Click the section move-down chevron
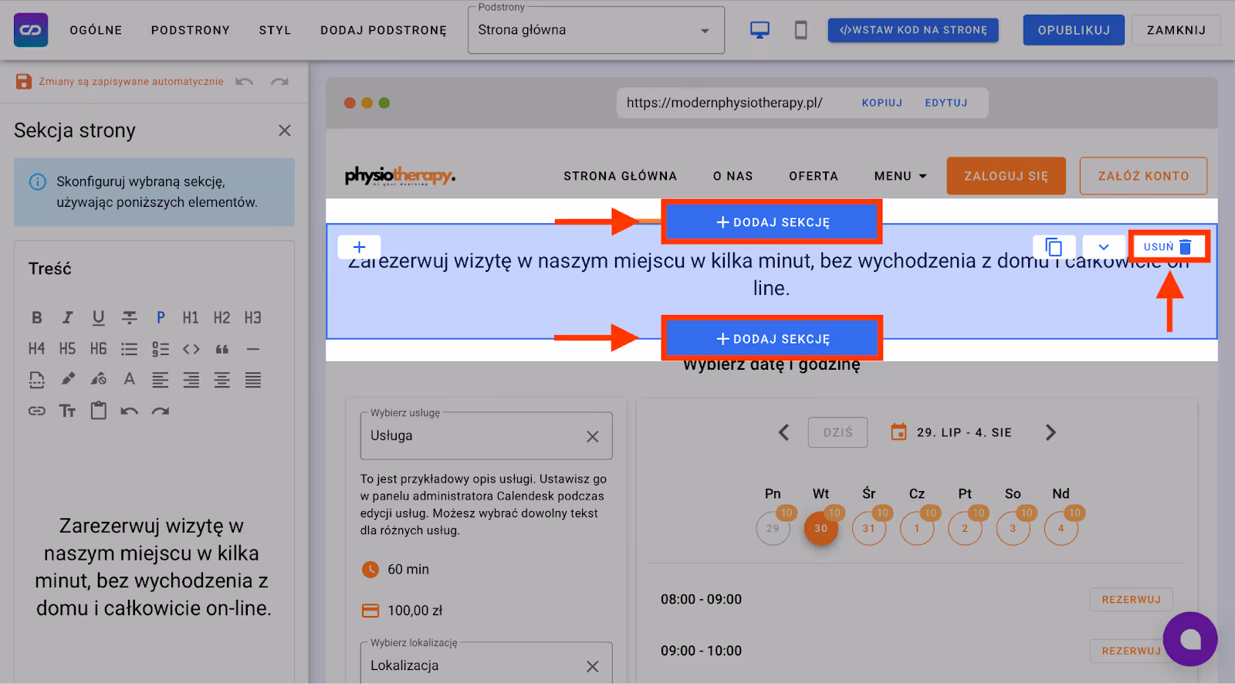Viewport: 1235px width, 684px height. [1103, 247]
